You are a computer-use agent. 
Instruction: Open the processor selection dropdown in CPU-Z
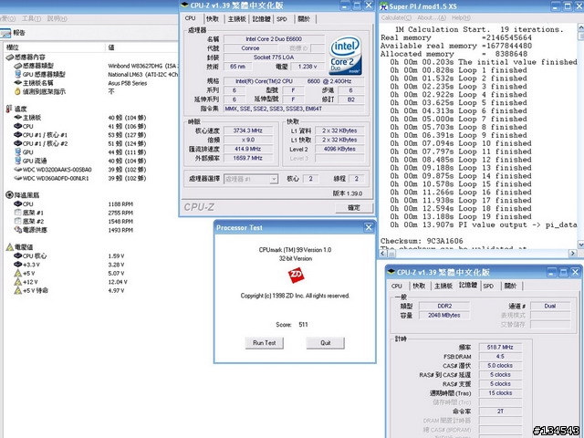[274, 179]
